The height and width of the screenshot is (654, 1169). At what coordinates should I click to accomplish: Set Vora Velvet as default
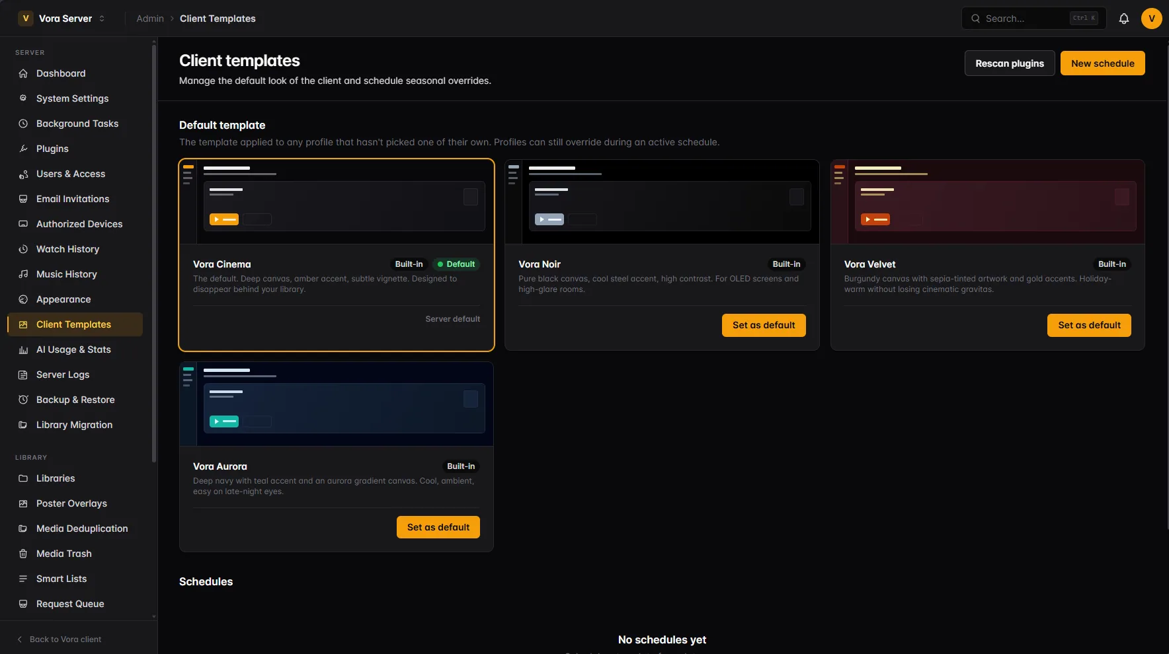[x=1089, y=325]
